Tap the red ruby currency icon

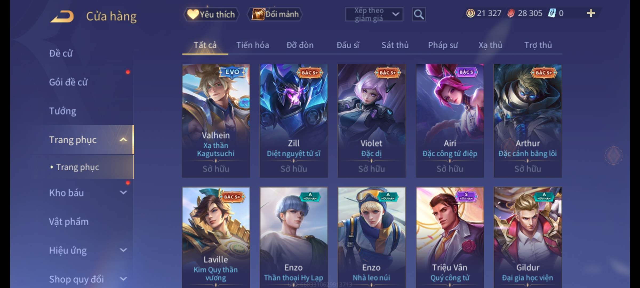coord(511,13)
